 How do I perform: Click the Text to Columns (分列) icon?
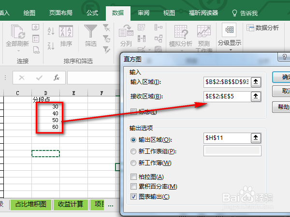click(x=126, y=30)
